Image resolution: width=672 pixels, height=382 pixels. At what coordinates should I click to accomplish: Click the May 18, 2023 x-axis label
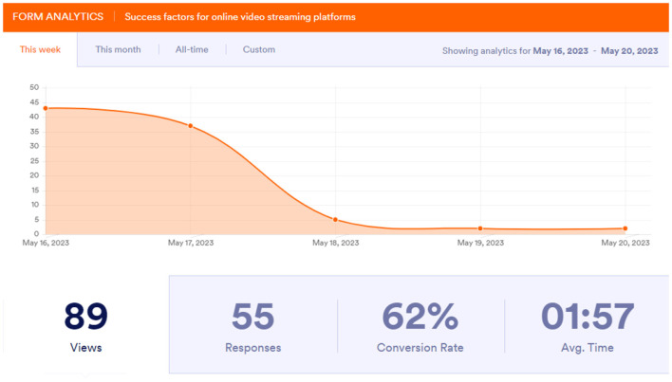(335, 244)
